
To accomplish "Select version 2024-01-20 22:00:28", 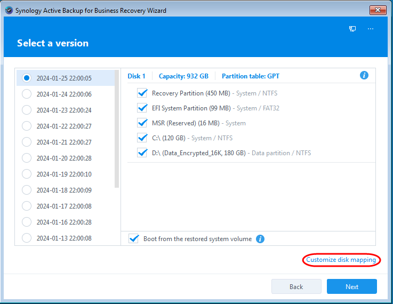I will click(x=27, y=158).
